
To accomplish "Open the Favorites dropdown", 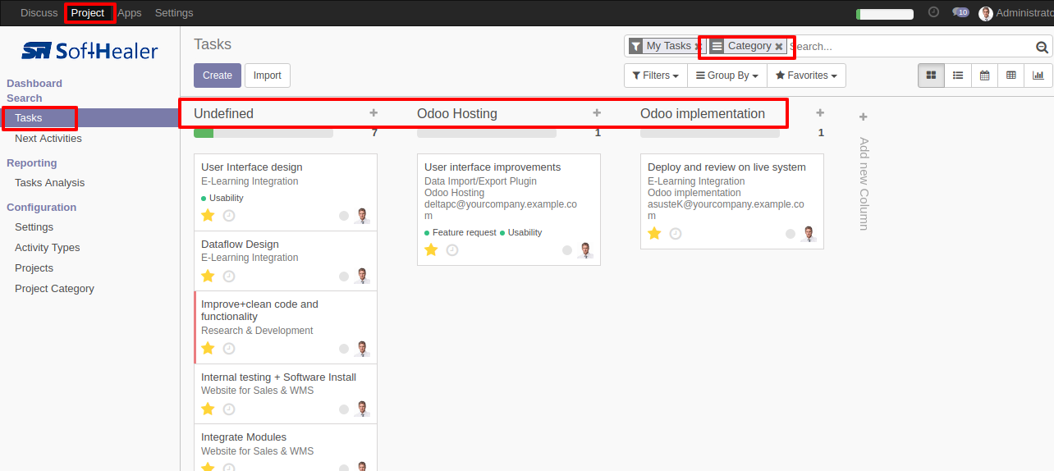I will pyautogui.click(x=806, y=75).
